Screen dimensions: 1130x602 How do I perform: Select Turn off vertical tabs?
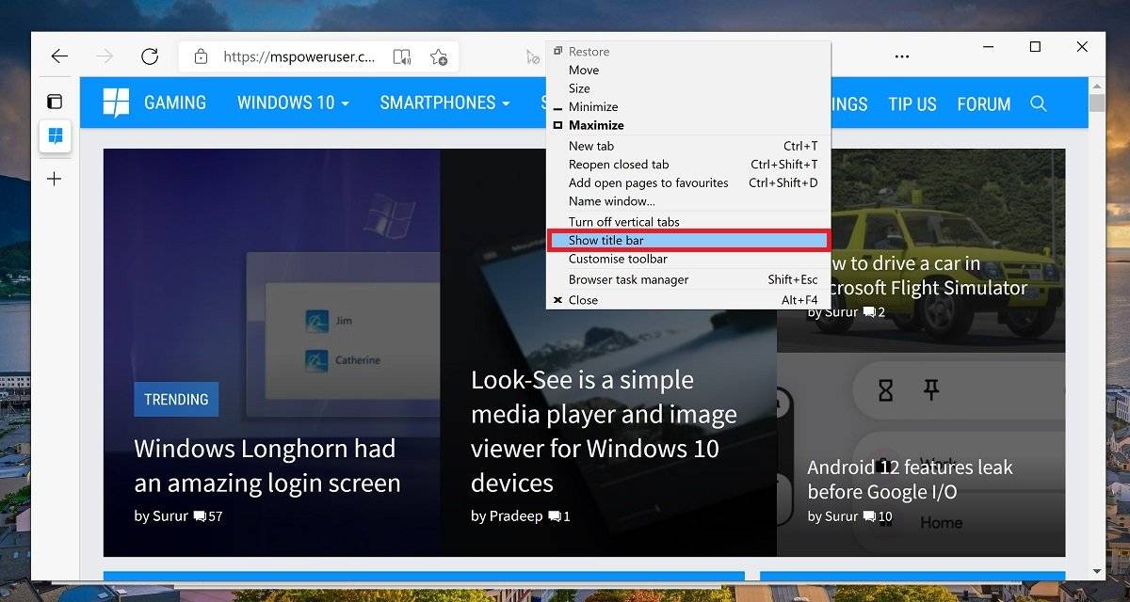[623, 222]
